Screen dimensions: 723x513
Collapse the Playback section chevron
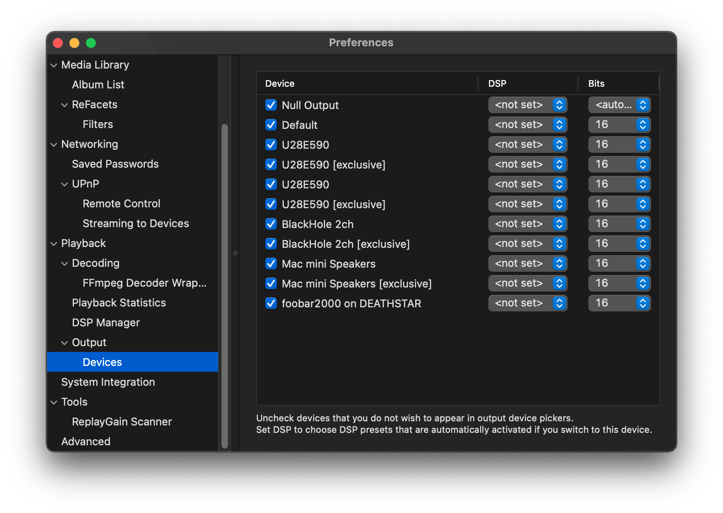[x=54, y=244]
